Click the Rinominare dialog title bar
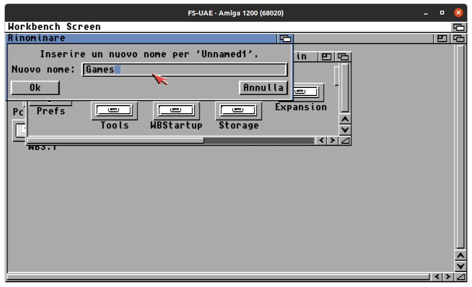 click(x=142, y=38)
